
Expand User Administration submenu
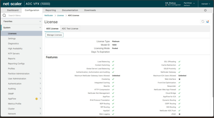40,78
